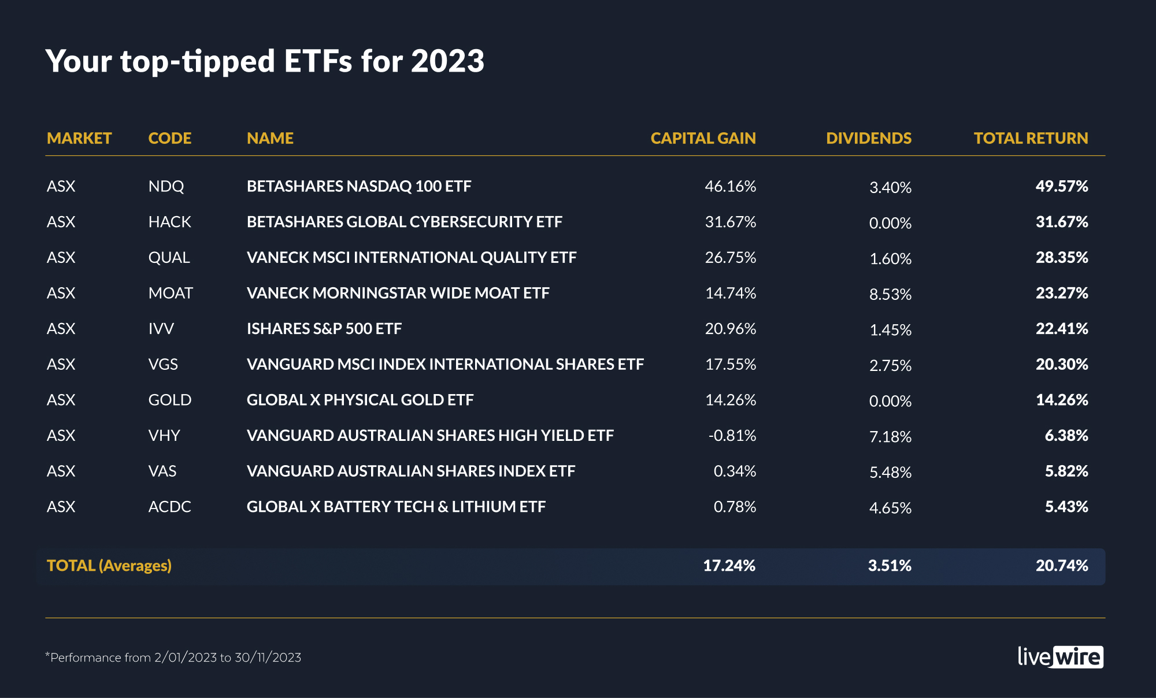
Task: Select the Global X Physical Gold ETF name
Action: click(x=360, y=400)
